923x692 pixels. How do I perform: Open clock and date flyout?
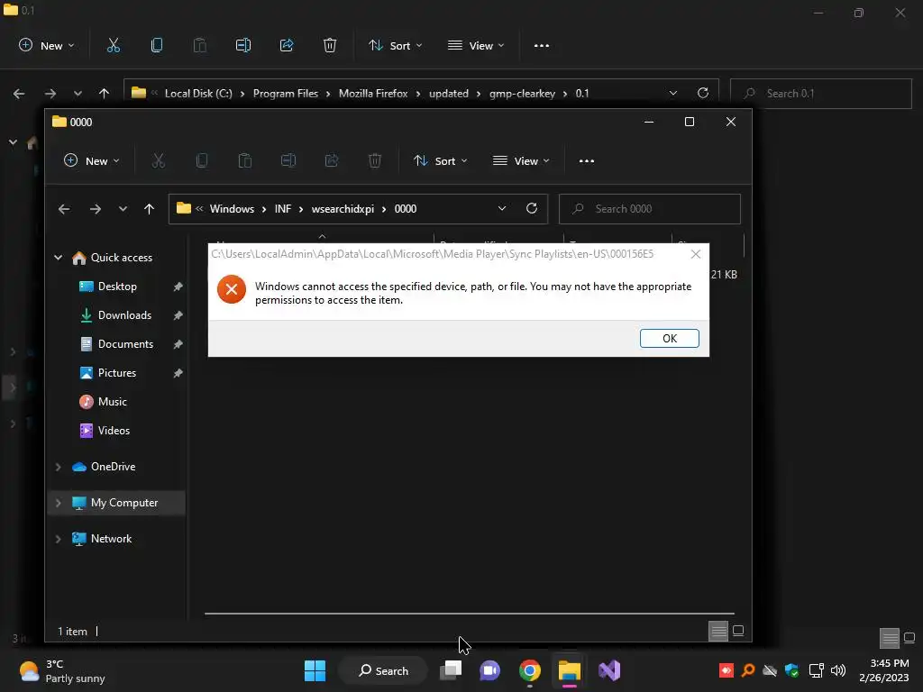(x=883, y=670)
